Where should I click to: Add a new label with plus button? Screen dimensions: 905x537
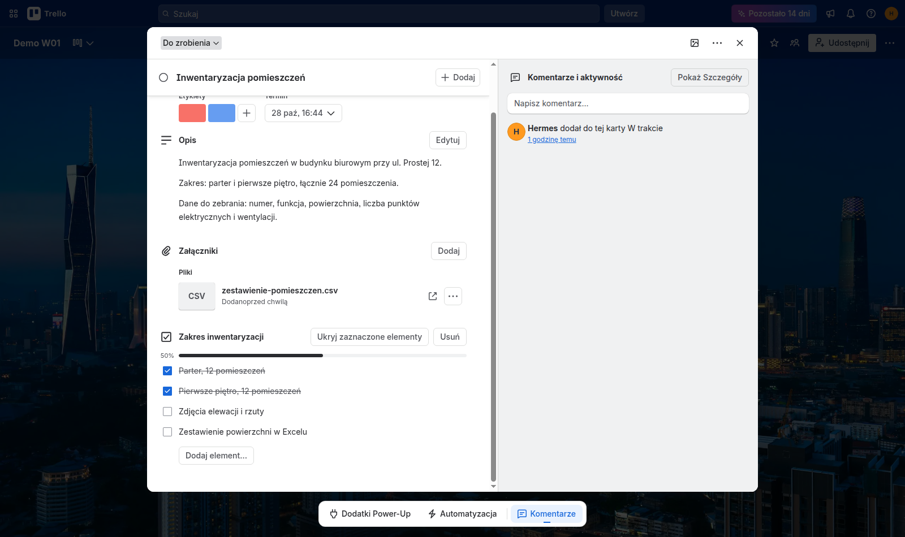click(x=247, y=113)
